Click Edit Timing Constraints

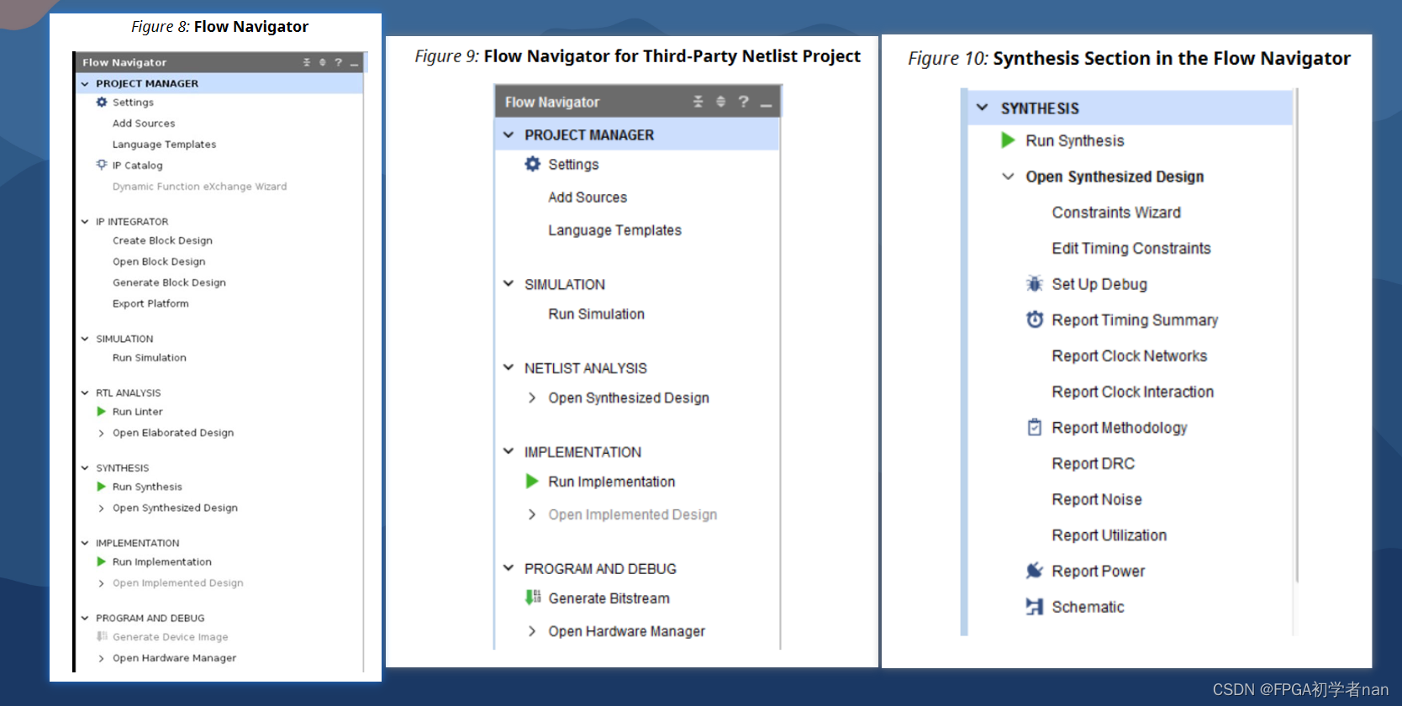pos(1131,248)
